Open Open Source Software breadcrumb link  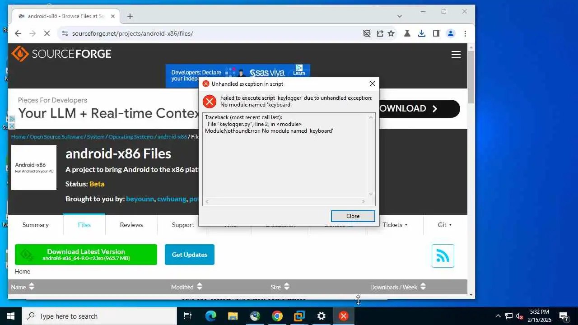(x=56, y=137)
